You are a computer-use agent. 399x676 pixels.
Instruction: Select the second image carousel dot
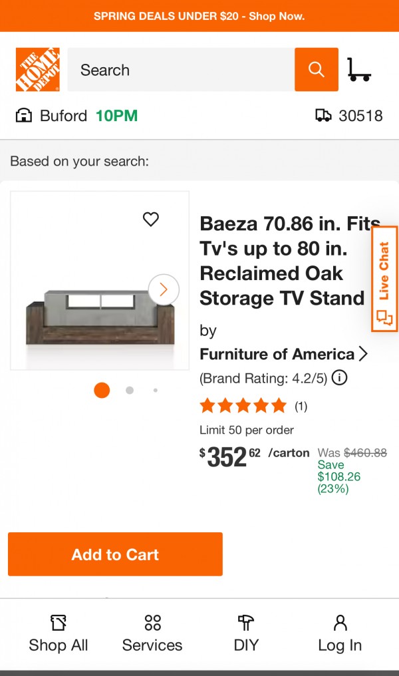tap(130, 391)
